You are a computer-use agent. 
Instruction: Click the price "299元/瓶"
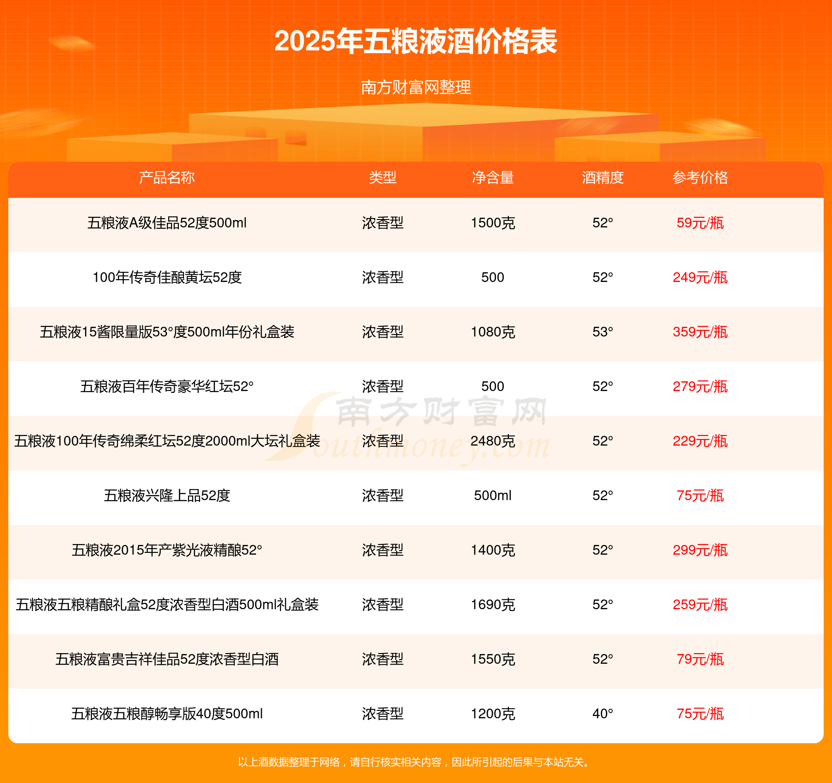(700, 550)
